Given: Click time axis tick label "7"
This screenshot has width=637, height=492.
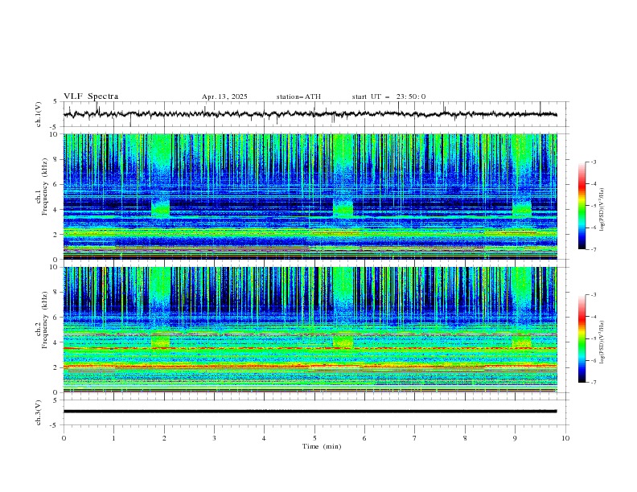Looking at the screenshot, I should click(415, 438).
